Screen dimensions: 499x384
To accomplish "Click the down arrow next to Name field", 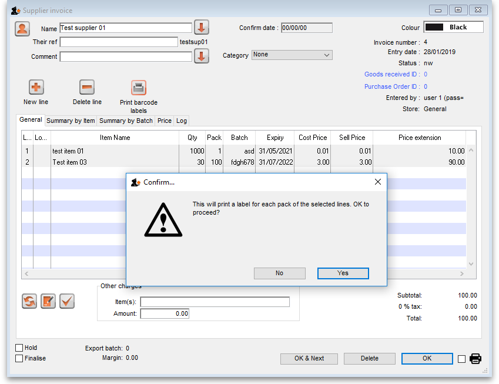I will [x=202, y=28].
